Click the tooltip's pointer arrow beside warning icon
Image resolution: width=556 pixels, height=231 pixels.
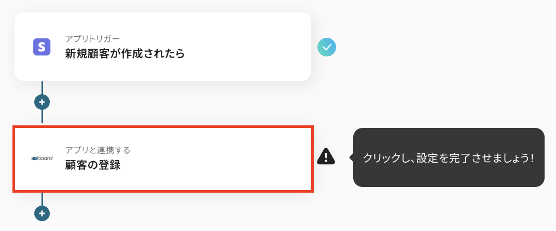(x=351, y=157)
